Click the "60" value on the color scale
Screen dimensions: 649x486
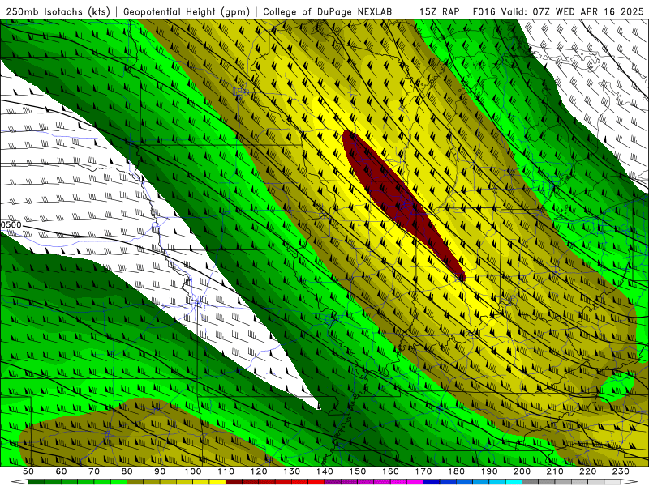click(x=61, y=471)
